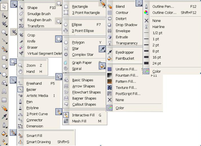Choose 3 Point Curve menu entry
201x146 pixels.
37,114
